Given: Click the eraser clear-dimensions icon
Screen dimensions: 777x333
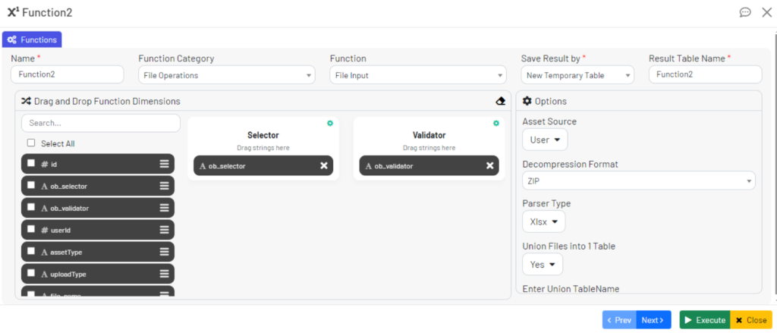Looking at the screenshot, I should point(500,101).
